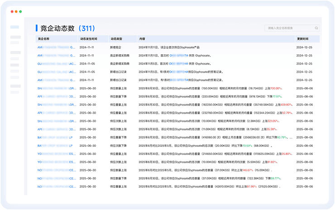Click the 竞企动态数 (311) heading
This screenshot has height=210, width=335.
[x=65, y=28]
